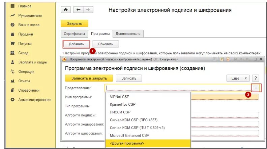Click the Банк и касса ruble icon
The height and width of the screenshot is (149, 267).
12,25
